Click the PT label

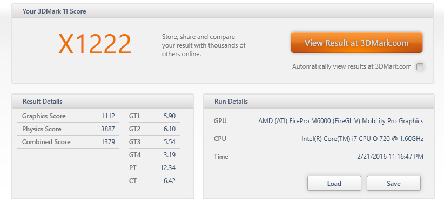click(x=132, y=168)
